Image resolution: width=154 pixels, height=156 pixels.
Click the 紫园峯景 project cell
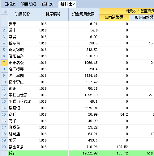(x=23, y=147)
